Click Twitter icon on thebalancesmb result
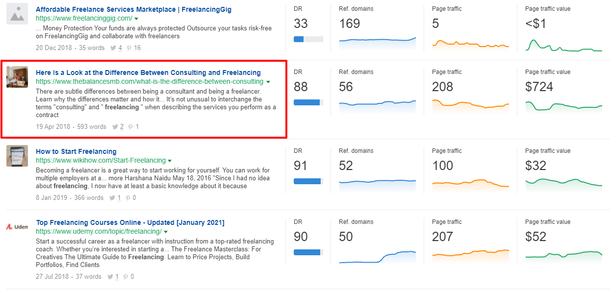 pos(115,127)
